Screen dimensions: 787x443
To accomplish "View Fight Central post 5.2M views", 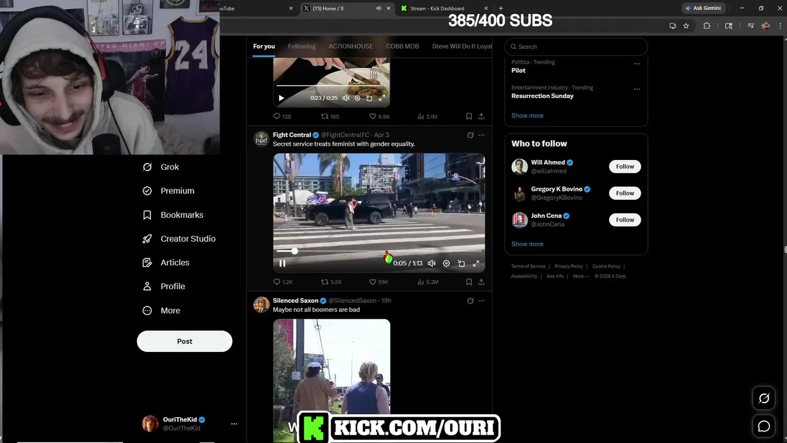I will [x=428, y=282].
